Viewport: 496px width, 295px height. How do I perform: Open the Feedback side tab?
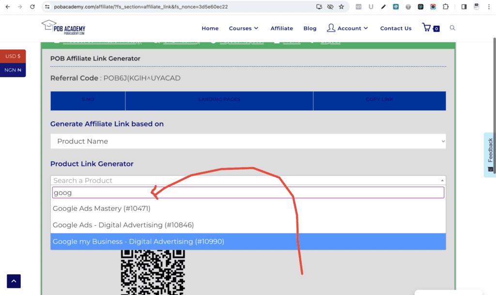click(x=490, y=155)
